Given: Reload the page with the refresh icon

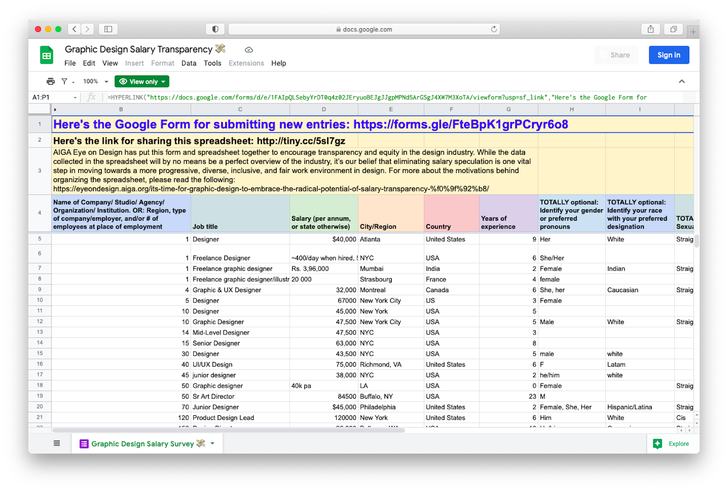Looking at the screenshot, I should (x=494, y=29).
